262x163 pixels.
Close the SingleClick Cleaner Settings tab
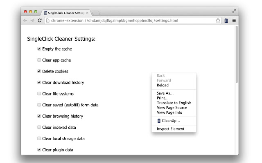pos(87,13)
